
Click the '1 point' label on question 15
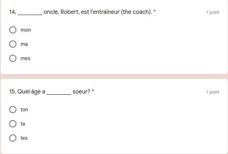coord(212,92)
